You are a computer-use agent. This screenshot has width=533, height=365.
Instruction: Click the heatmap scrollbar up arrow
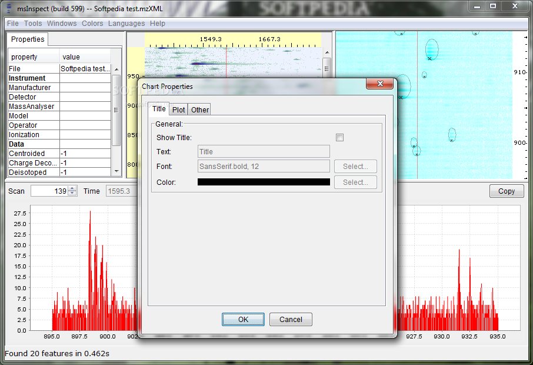327,52
